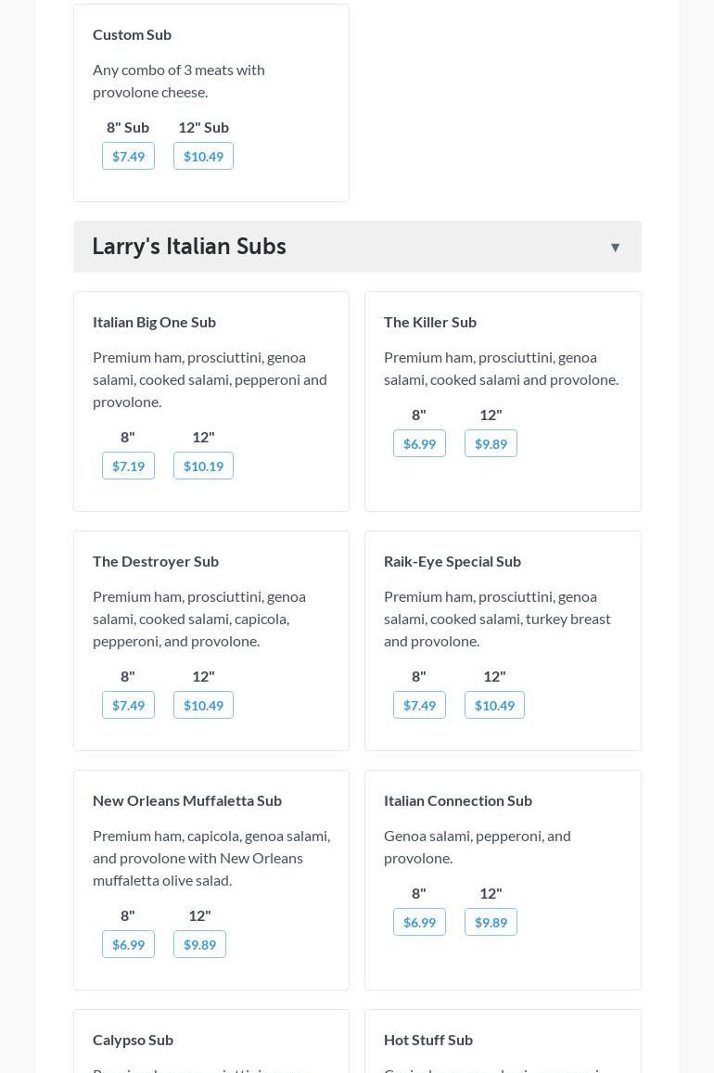This screenshot has height=1073, width=714.
Task: Pick the 12" Italian Big One Sub at $10.19
Action: (x=203, y=466)
